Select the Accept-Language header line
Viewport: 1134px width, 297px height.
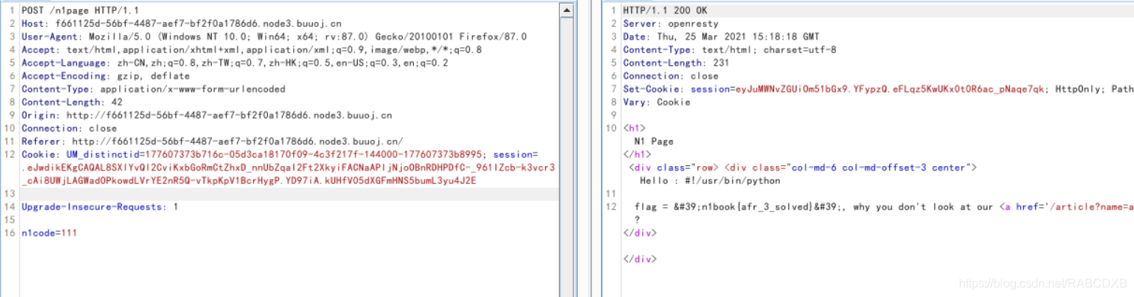[x=234, y=63]
